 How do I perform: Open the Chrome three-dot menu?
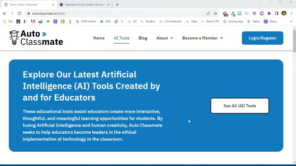[x=291, y=13]
